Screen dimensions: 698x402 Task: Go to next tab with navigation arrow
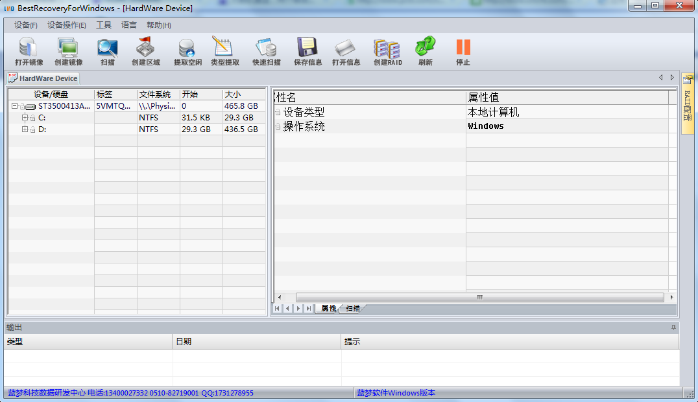tap(298, 308)
